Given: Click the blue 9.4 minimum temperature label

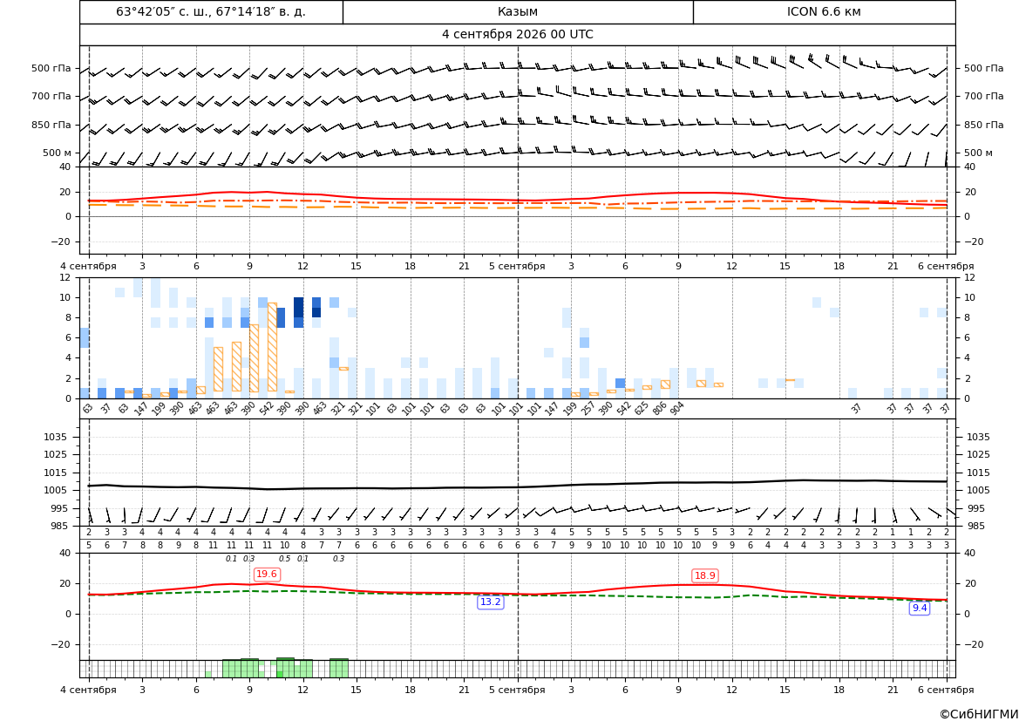Looking at the screenshot, I should [x=920, y=608].
